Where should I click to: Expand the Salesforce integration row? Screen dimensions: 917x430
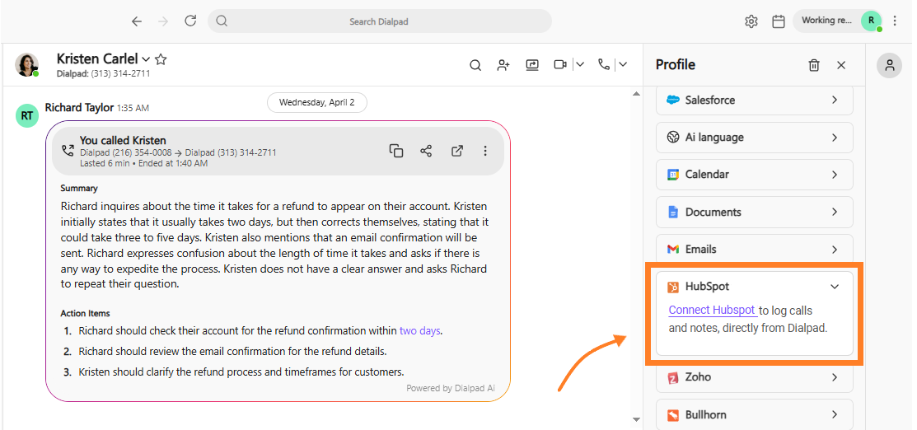pos(755,100)
